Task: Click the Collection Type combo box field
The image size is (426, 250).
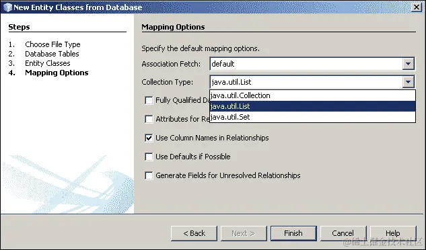Action: pyautogui.click(x=312, y=82)
